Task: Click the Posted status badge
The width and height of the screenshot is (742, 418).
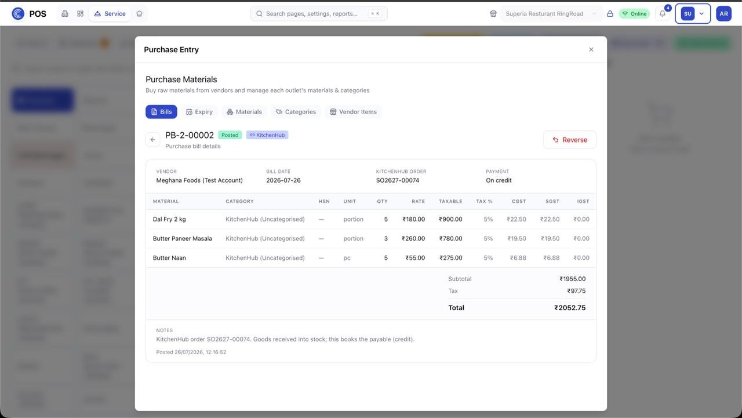Action: [x=230, y=135]
